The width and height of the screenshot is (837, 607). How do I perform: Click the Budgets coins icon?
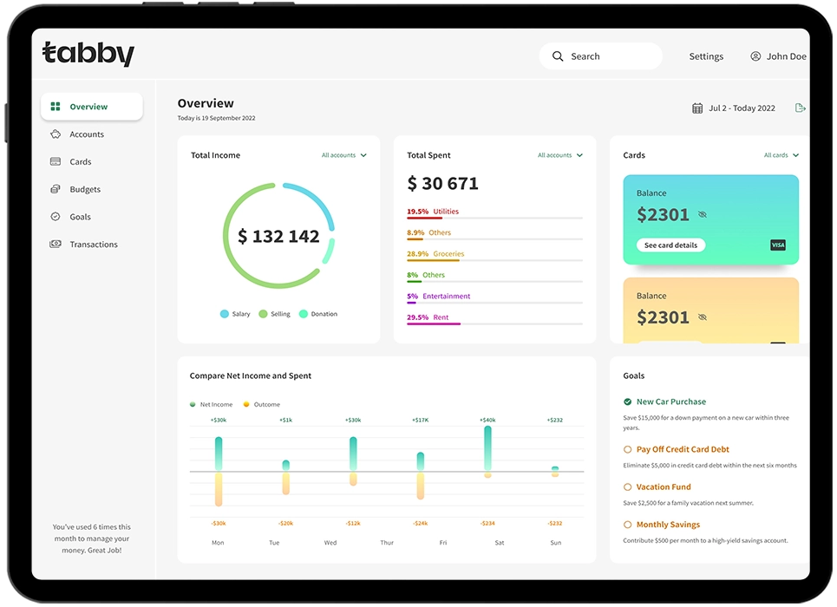56,189
